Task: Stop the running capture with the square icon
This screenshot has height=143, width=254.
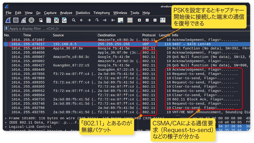Action: tap(16, 20)
